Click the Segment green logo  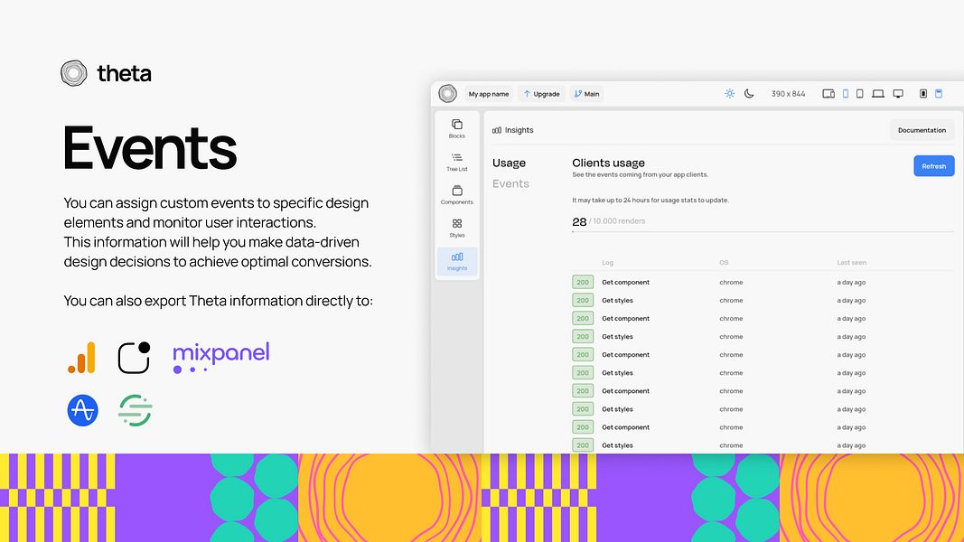tap(136, 410)
